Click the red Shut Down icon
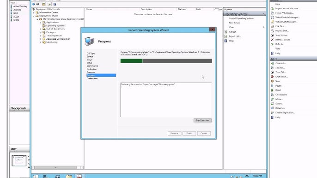Image resolution: width=317 pixels, height=178 pixels. (x=272, y=77)
